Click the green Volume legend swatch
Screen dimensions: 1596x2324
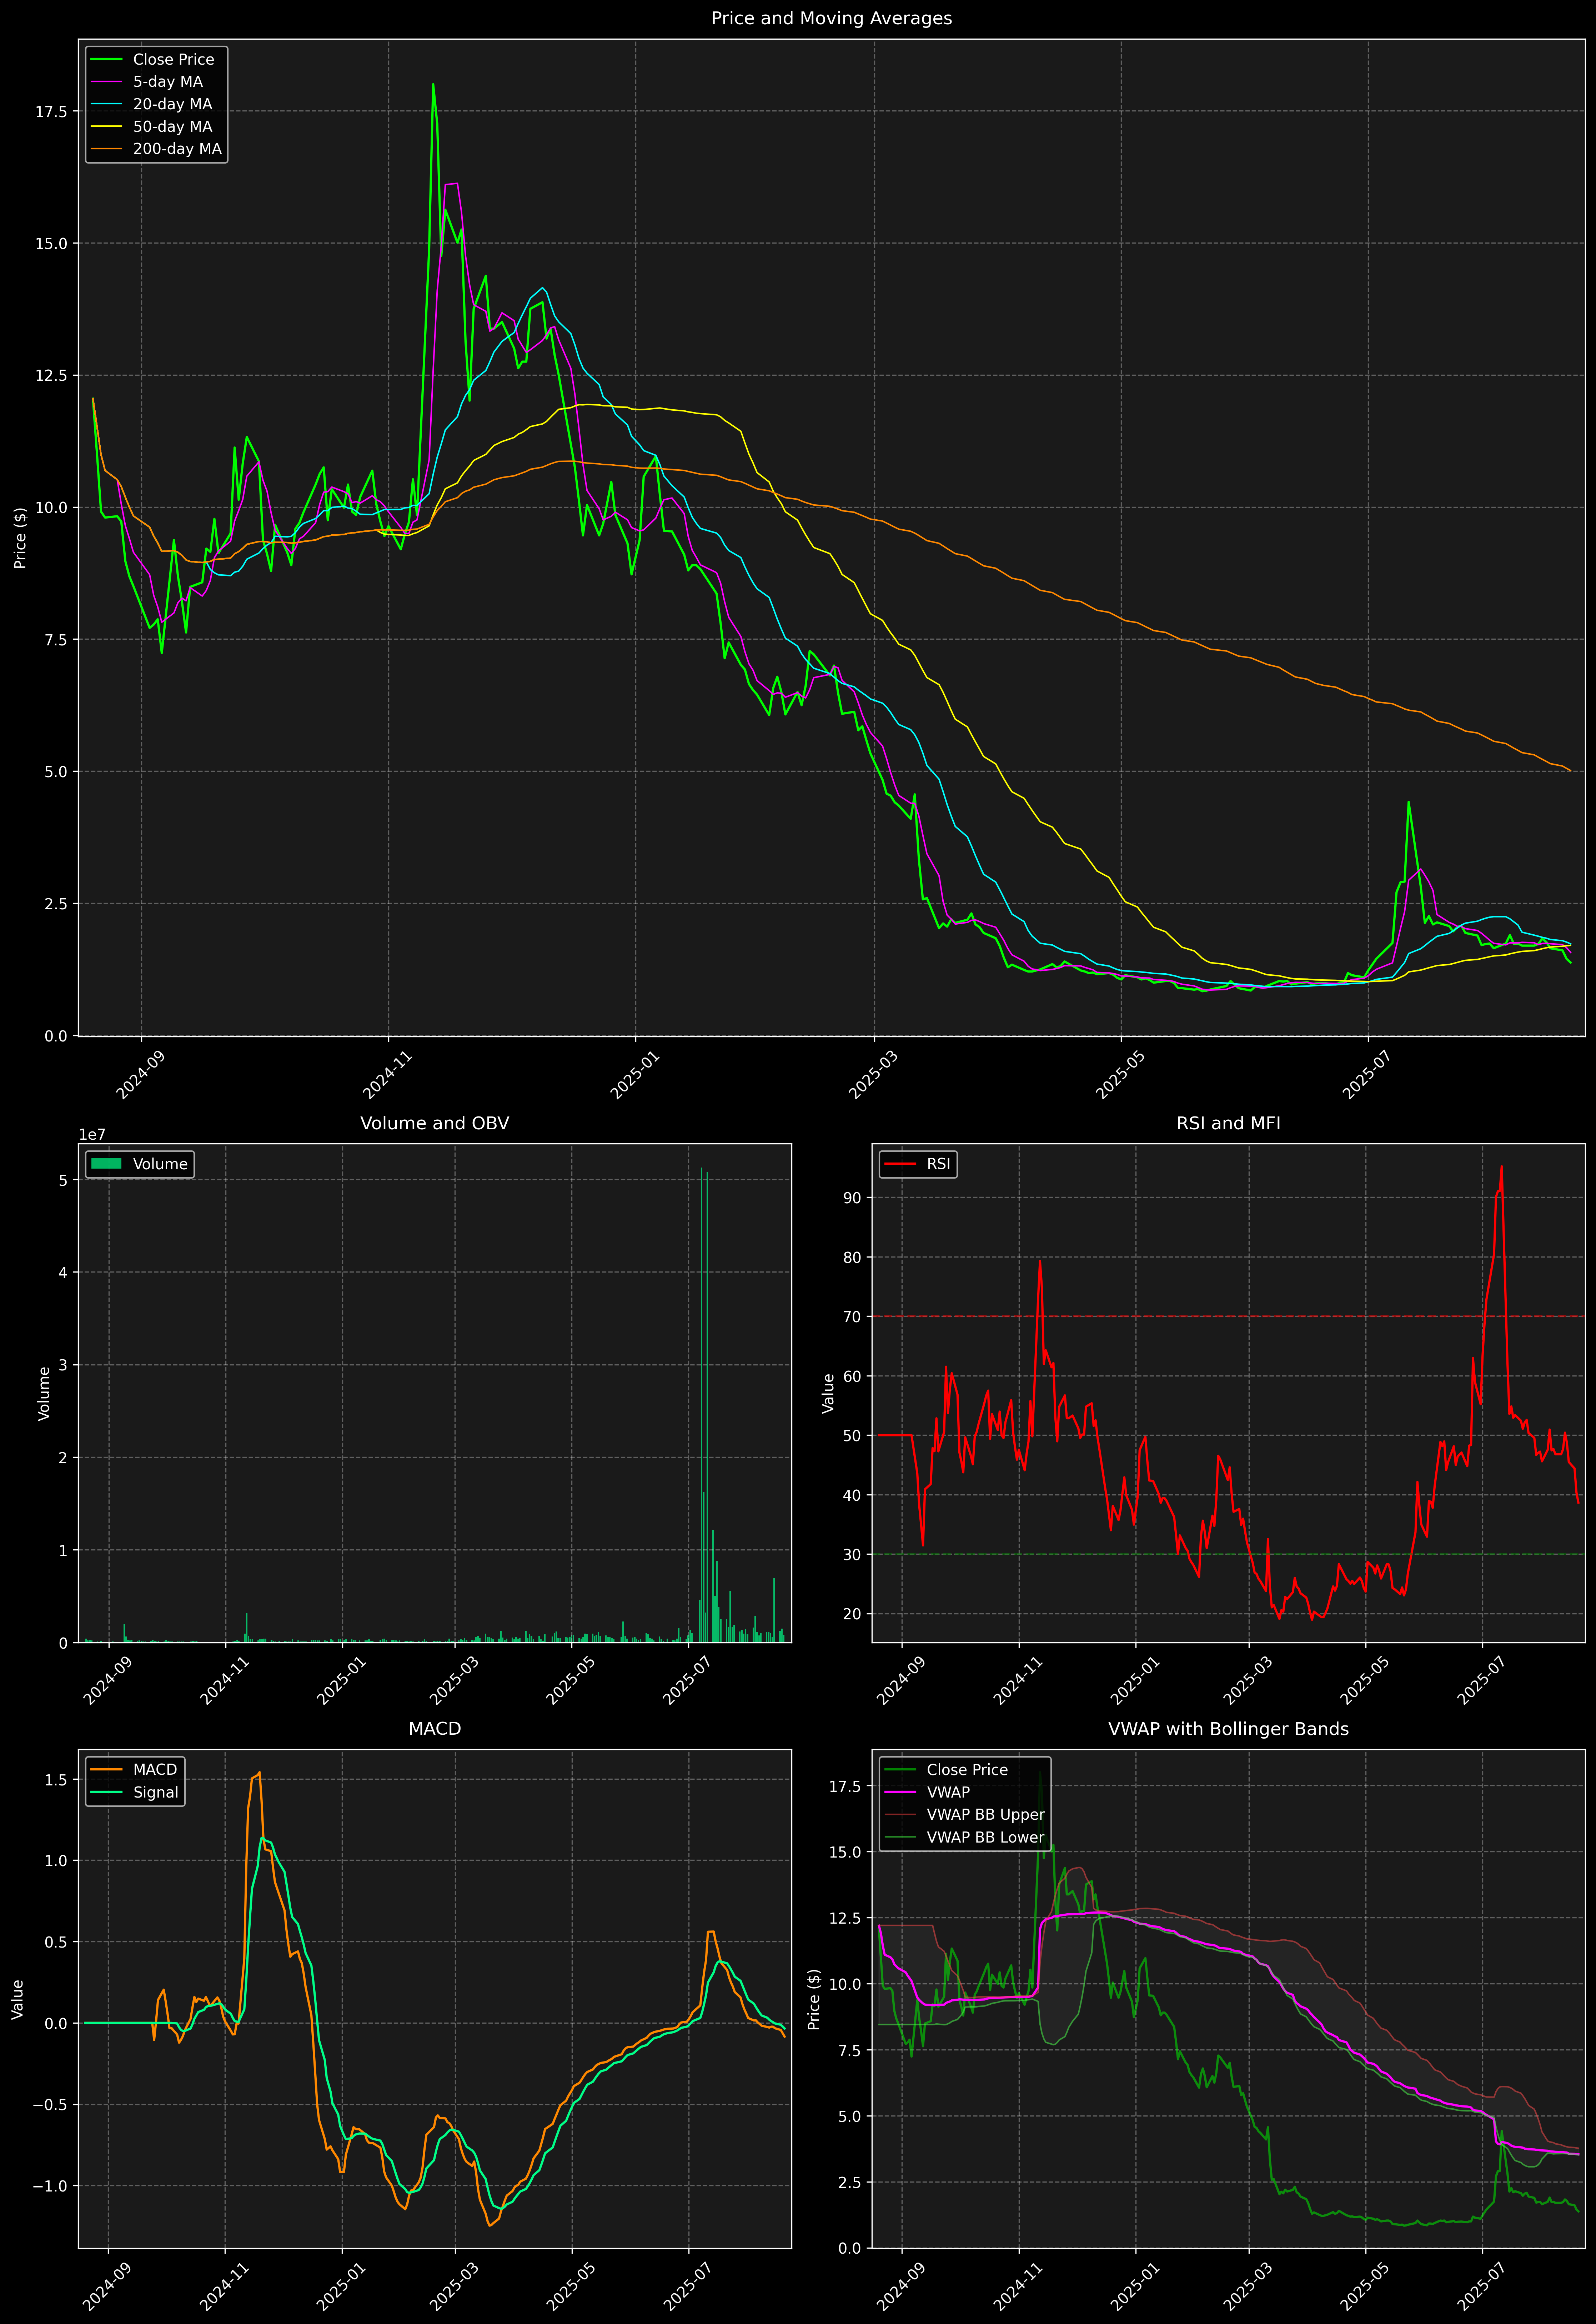coord(106,1164)
